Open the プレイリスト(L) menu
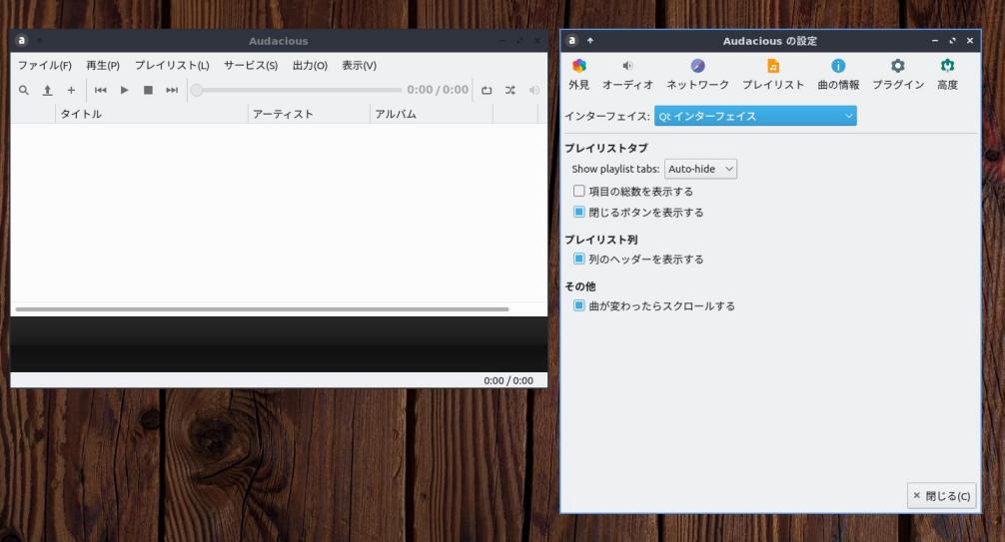Screen dimensions: 1005x542 click(x=172, y=65)
